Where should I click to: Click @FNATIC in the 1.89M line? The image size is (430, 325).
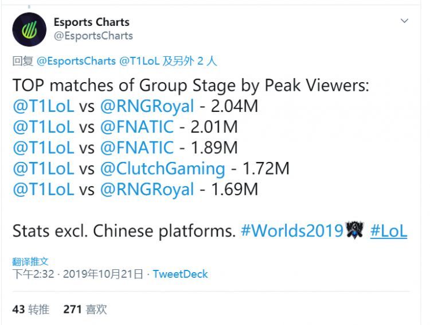(137, 148)
